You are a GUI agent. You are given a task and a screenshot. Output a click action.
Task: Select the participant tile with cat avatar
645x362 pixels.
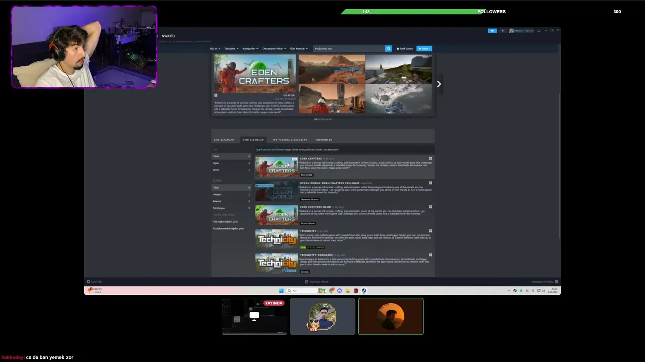coord(322,316)
